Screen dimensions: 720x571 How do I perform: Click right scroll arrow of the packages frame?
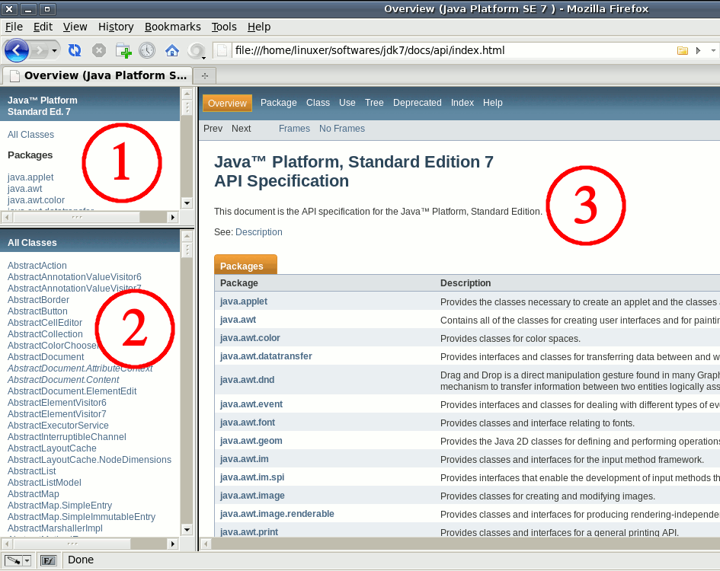pyautogui.click(x=173, y=217)
